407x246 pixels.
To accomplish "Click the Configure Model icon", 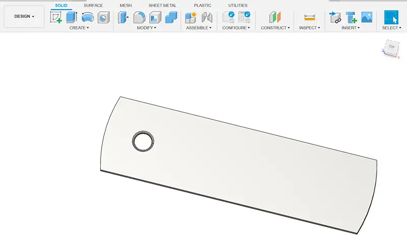I will (228, 17).
